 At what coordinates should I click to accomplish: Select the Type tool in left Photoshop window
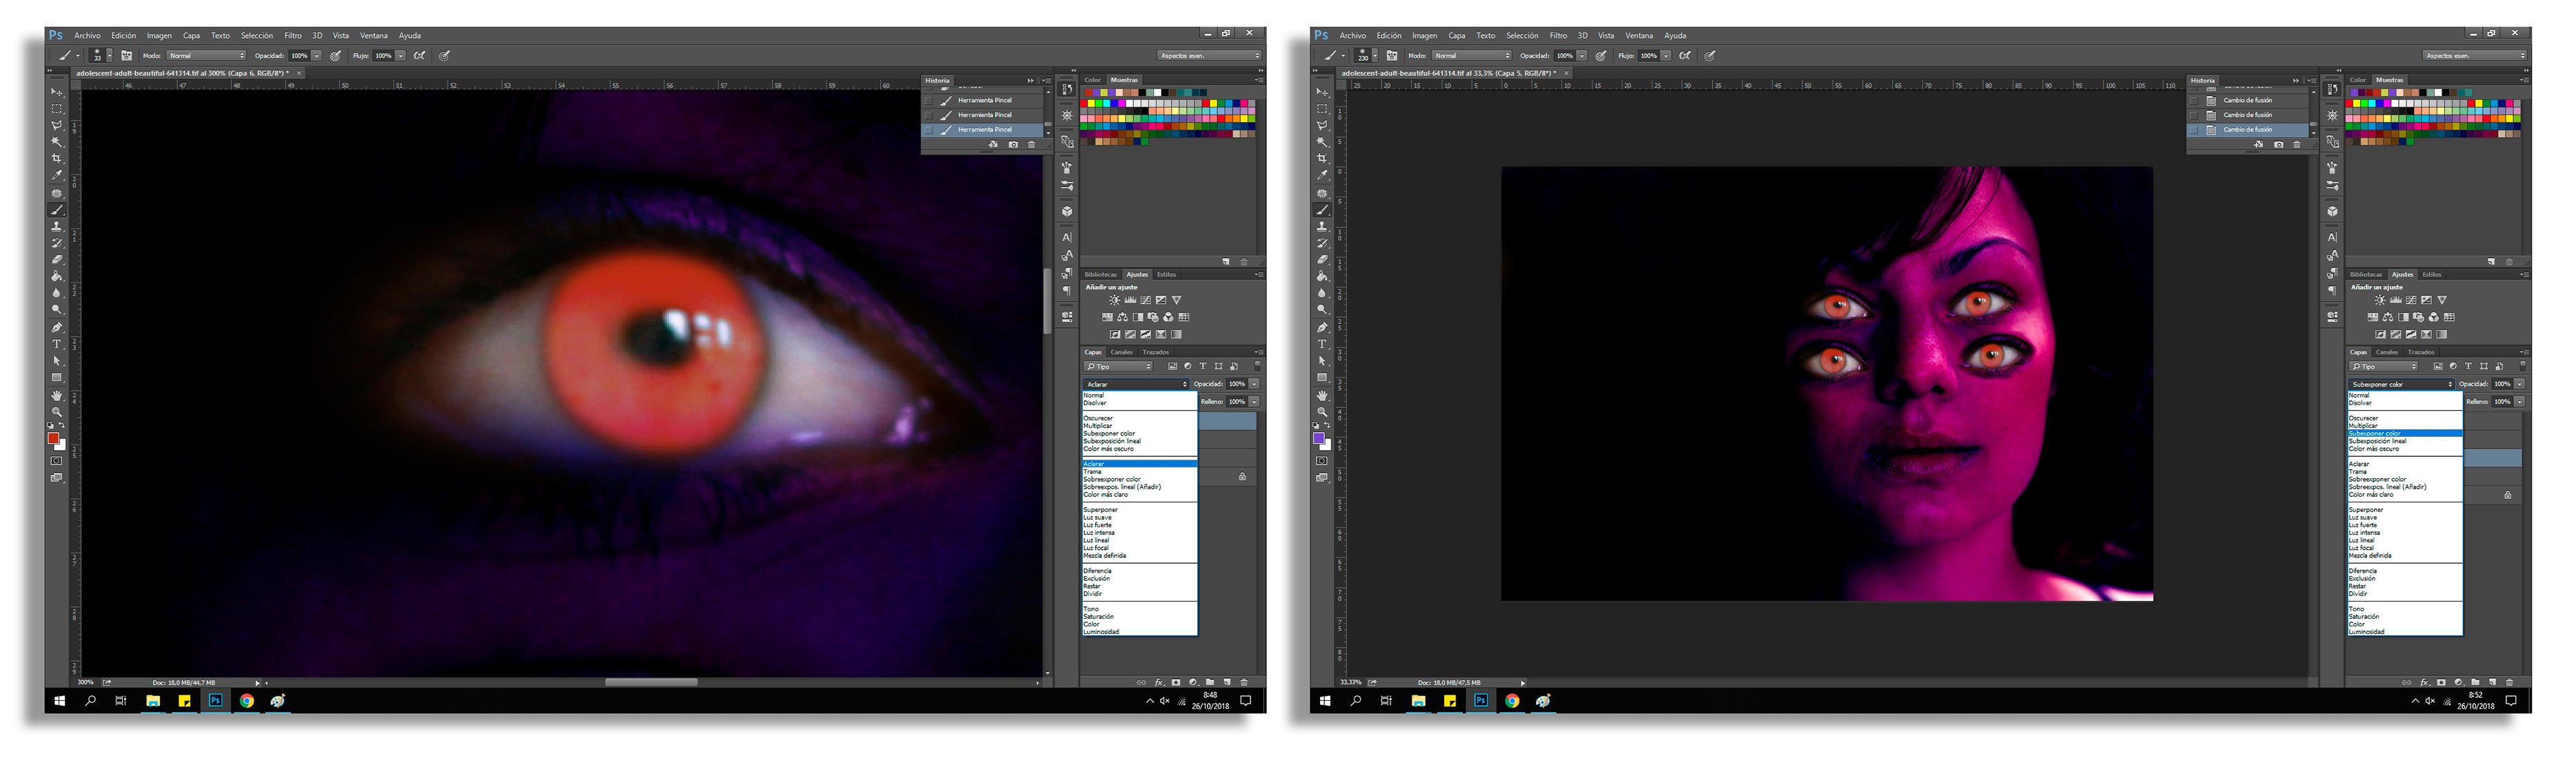pyautogui.click(x=57, y=344)
